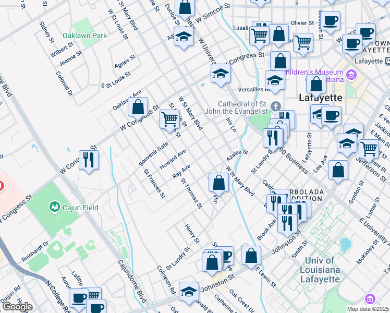Viewport: 390px width, 313px height.
Task: Click the Smith St label
Action: (x=300, y=249)
